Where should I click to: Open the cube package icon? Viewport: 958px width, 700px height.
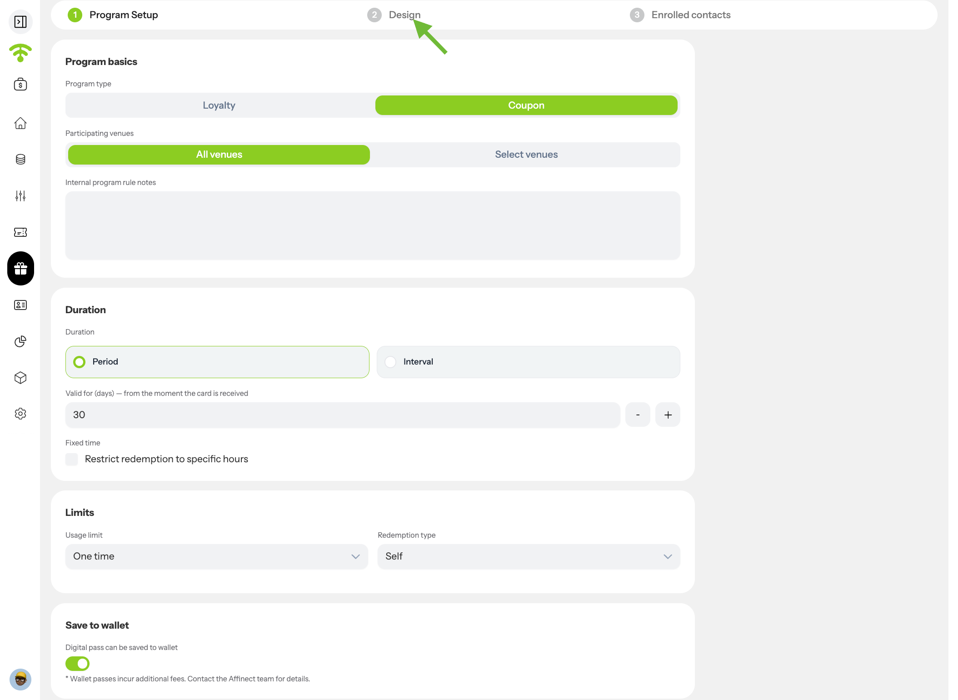pyautogui.click(x=20, y=378)
